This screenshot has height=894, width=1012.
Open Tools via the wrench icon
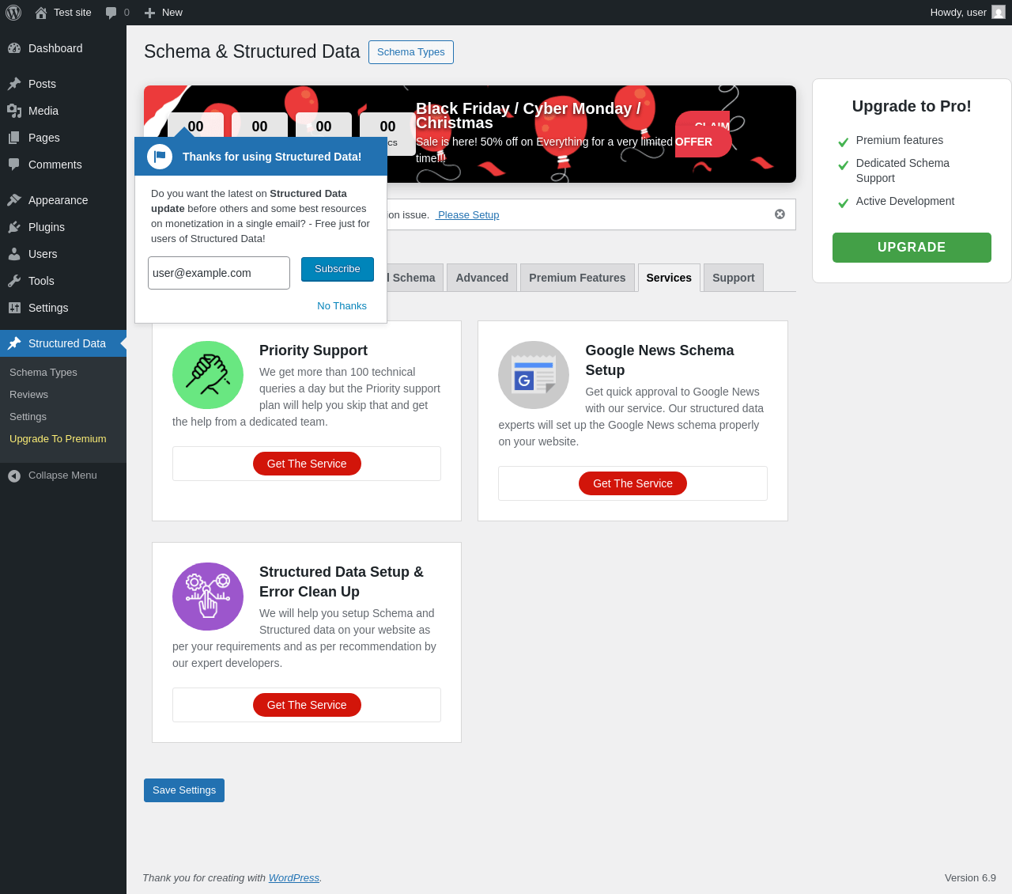click(14, 281)
